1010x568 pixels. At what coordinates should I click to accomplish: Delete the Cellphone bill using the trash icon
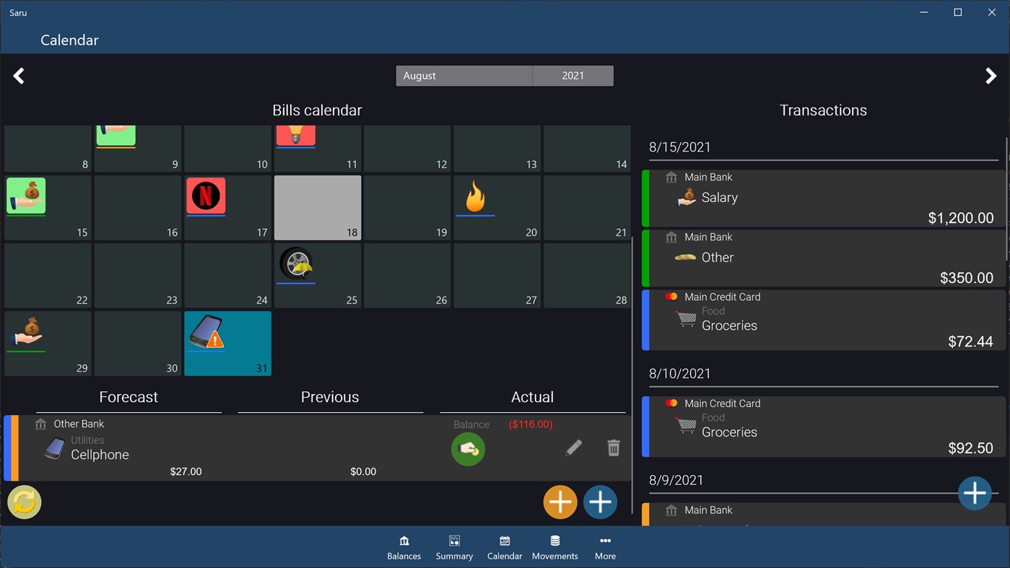[613, 447]
